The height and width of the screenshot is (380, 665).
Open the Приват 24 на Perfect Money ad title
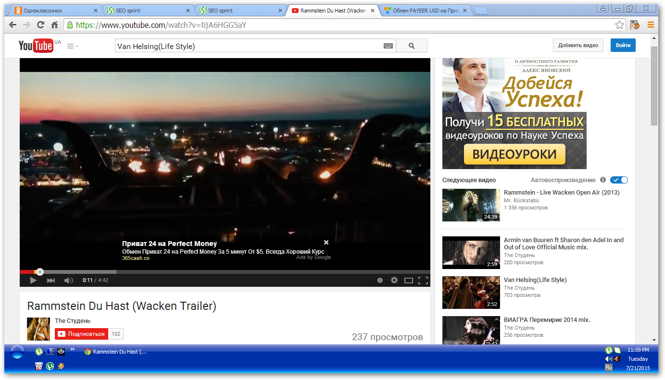(x=169, y=244)
